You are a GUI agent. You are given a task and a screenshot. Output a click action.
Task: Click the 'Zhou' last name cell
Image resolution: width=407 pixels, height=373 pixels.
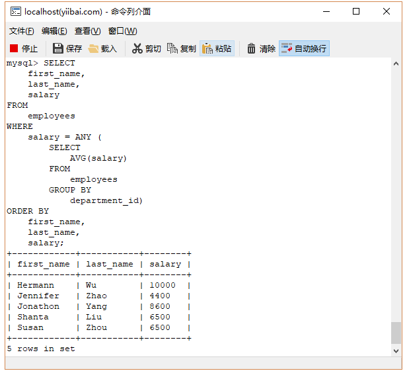pyautogui.click(x=96, y=328)
